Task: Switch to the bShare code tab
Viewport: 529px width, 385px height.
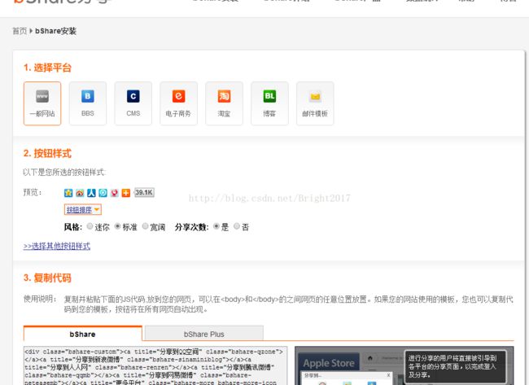Action: pos(83,334)
